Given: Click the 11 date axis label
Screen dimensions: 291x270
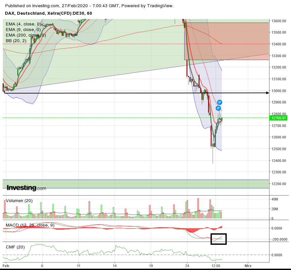Looking at the screenshot, I should [78, 266].
